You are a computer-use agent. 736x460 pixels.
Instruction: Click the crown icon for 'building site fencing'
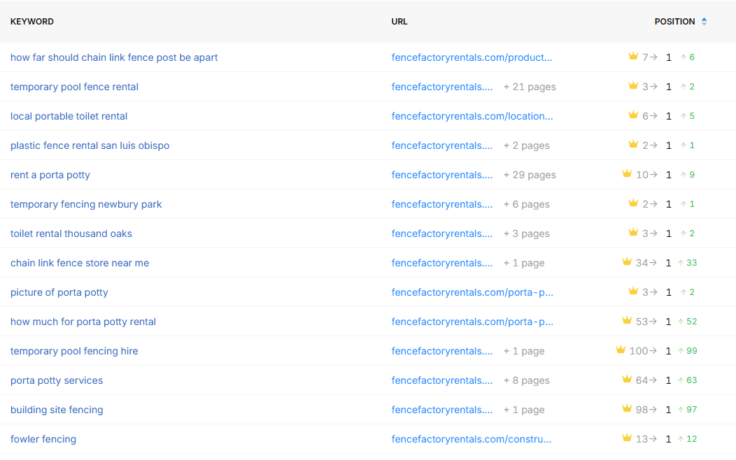click(x=627, y=408)
